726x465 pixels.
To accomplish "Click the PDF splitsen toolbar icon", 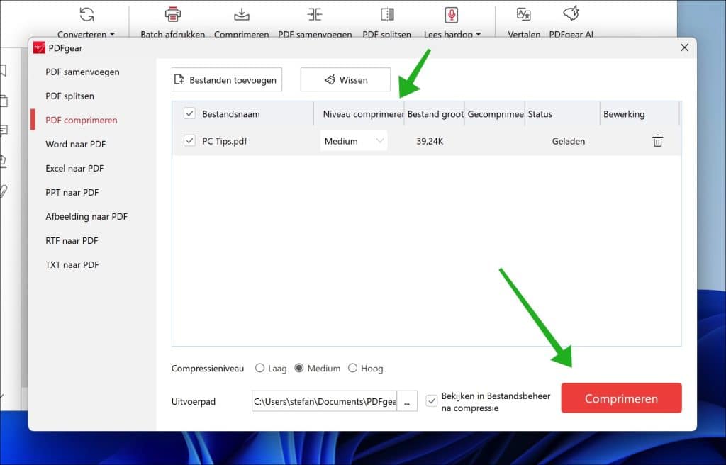I will 387,15.
